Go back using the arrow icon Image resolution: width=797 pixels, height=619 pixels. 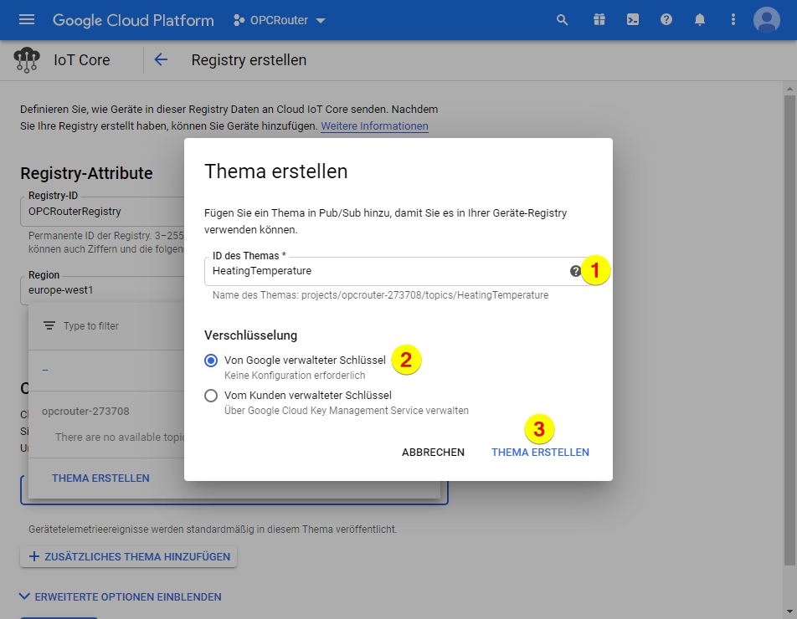pyautogui.click(x=161, y=60)
